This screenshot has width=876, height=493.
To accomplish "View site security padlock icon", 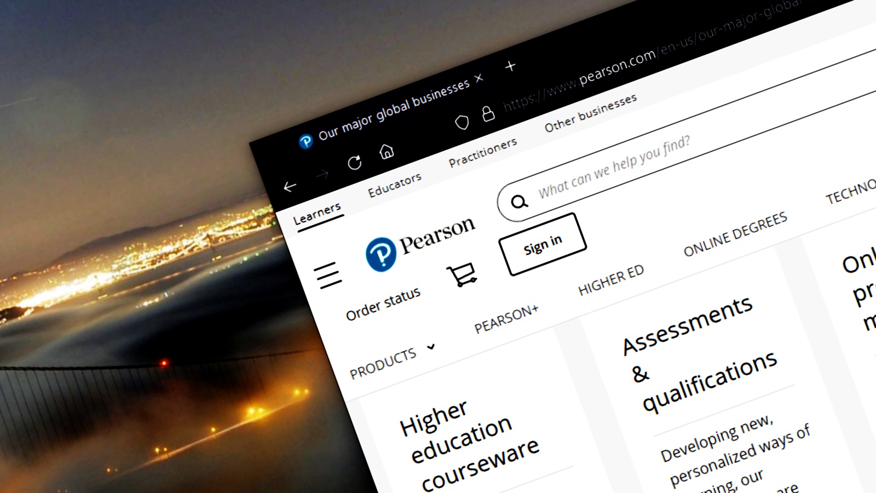I will (488, 113).
